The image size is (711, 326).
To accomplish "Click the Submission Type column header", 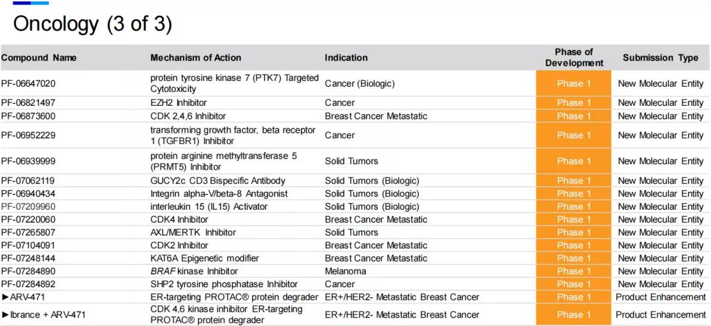I will pos(660,58).
